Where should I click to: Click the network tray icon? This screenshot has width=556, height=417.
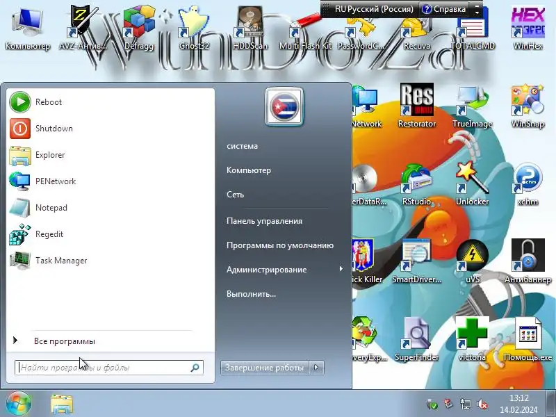[465, 404]
